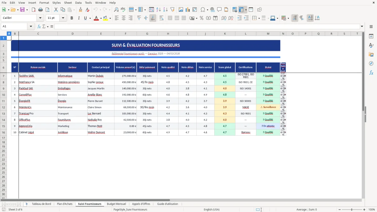This screenshot has height=212, width=377.
Task: Click the Spelling check icon
Action: (x=123, y=10)
